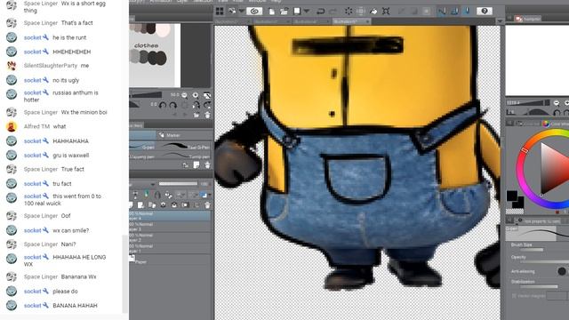
Task: Rotate canvas right in left Navigator
Action: 173,105
